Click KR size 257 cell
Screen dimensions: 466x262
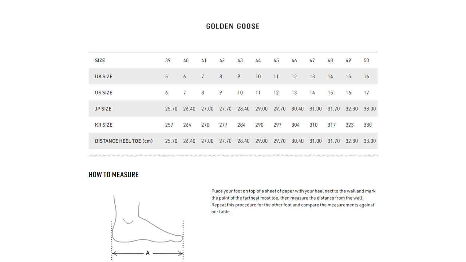click(x=169, y=125)
